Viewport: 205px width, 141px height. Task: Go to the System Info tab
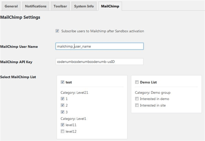[84, 6]
